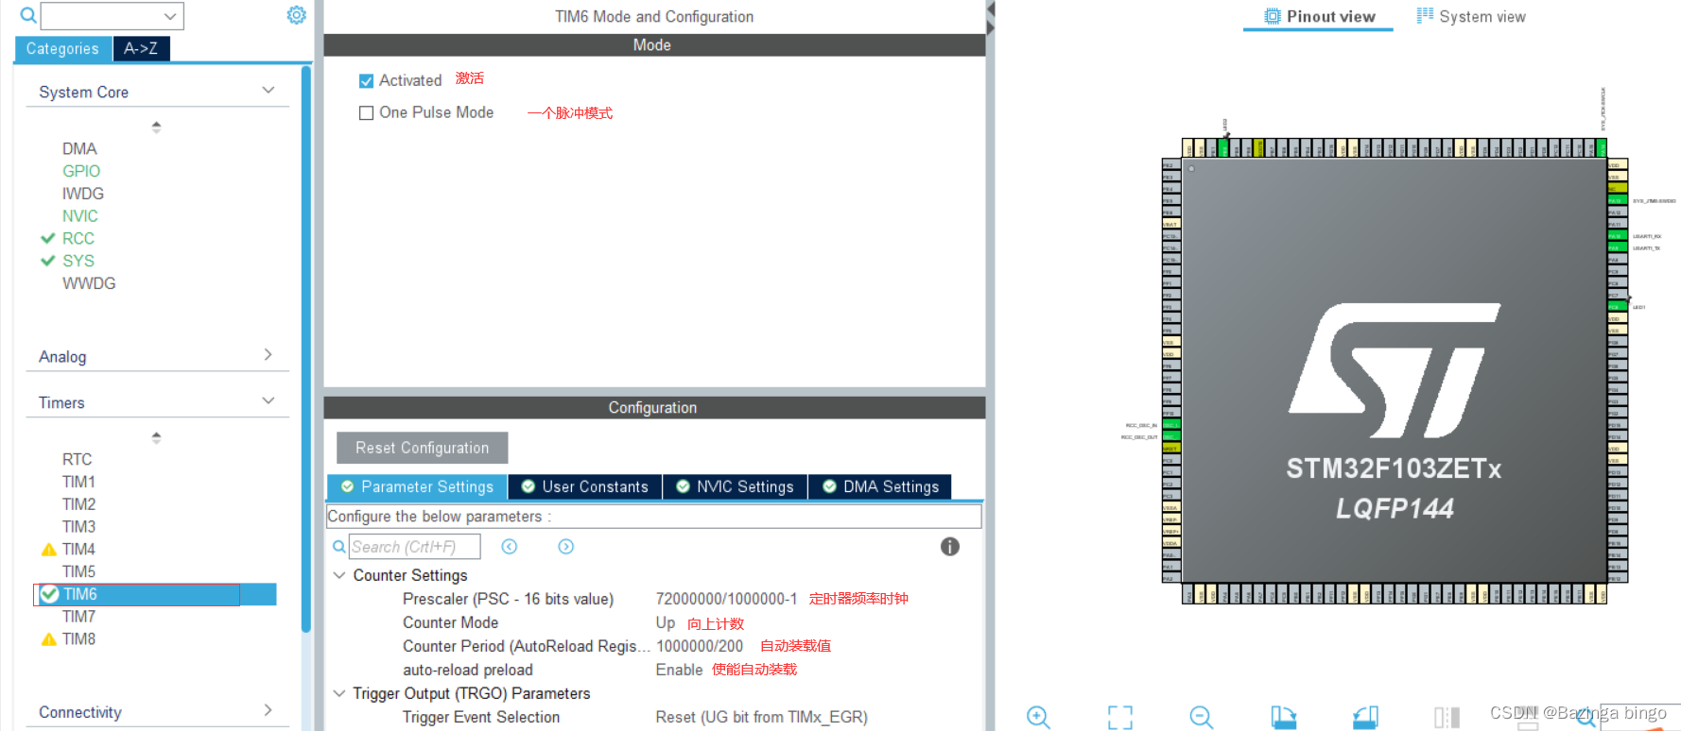The width and height of the screenshot is (1681, 731).
Task: Fit chip to view with frame icon
Action: coord(1120,717)
